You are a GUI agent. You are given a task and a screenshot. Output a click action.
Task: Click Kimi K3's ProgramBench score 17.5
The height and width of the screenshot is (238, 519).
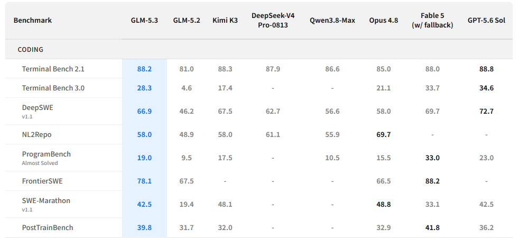[x=225, y=158]
